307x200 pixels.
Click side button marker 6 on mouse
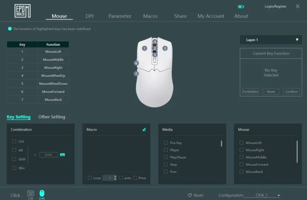[136, 63]
